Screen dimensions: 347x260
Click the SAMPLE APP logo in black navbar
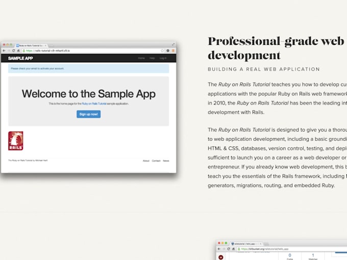coord(20,58)
